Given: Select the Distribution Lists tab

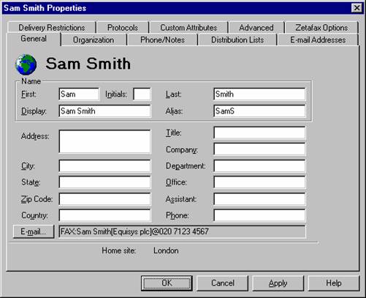Looking at the screenshot, I should point(237,40).
